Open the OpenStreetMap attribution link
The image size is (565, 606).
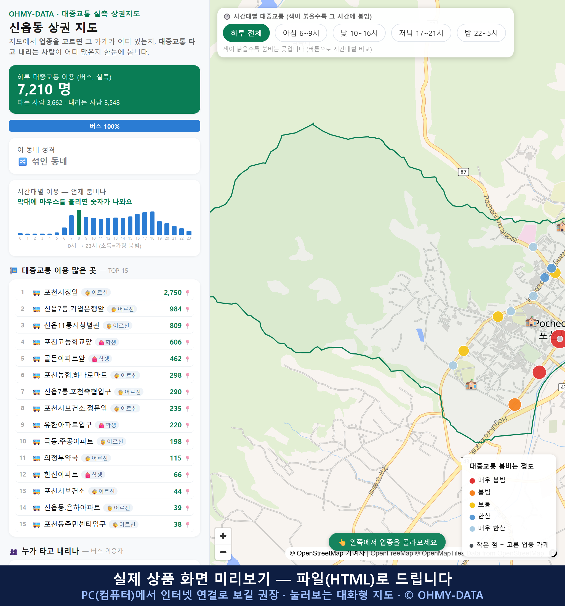pos(316,553)
